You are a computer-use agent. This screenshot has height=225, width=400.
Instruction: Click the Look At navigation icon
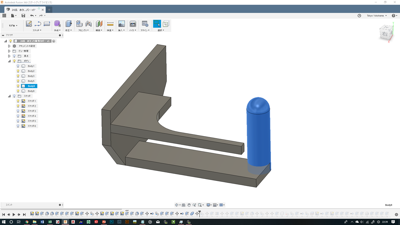(183, 205)
